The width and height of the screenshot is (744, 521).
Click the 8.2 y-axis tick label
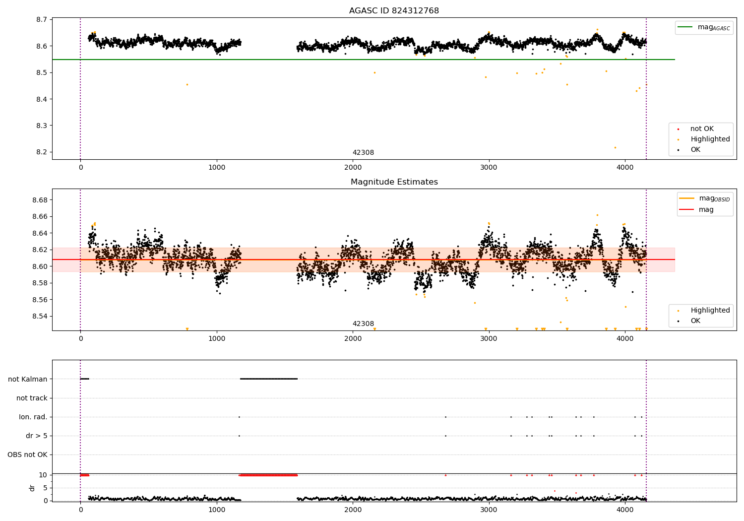tap(42, 152)
